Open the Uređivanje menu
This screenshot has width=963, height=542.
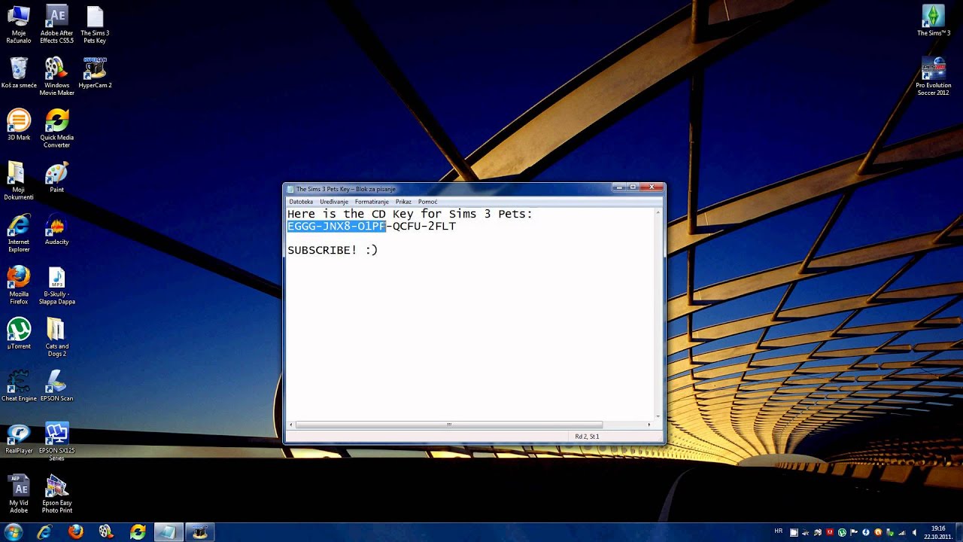tap(334, 202)
